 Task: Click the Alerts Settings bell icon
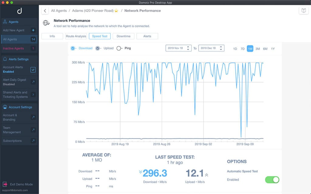pos(5,59)
